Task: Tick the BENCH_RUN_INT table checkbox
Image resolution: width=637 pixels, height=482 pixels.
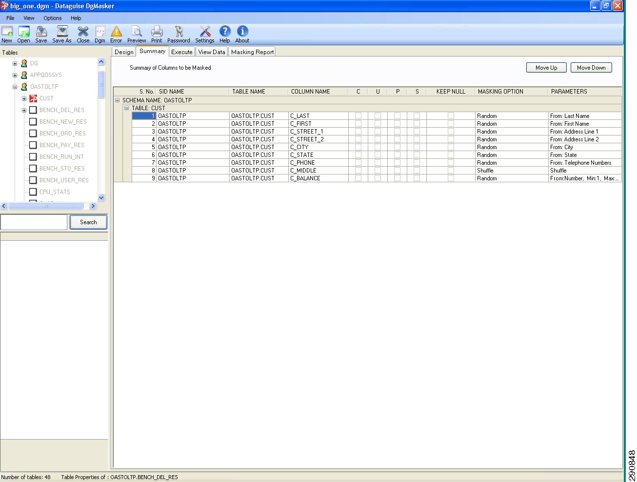Action: tap(33, 157)
